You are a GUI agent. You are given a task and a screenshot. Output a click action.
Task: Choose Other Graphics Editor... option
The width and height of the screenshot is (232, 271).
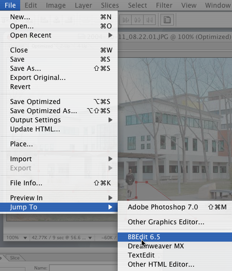175,222
